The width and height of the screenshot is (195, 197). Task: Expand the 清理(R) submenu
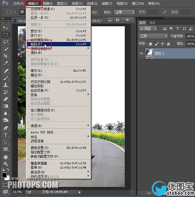pos(58,126)
